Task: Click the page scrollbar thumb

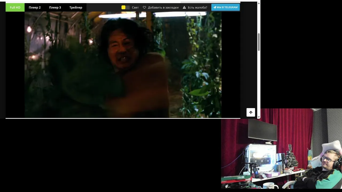Action: 259,42
